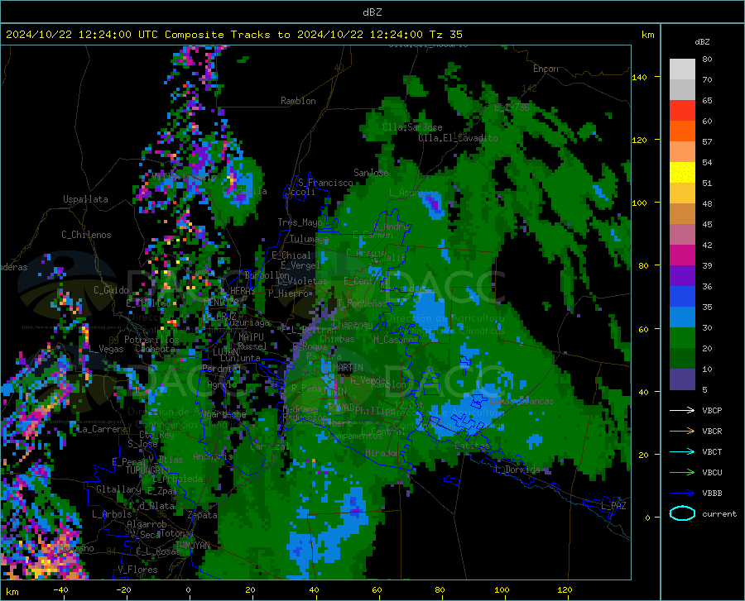Select the magenta 39-42 dBZ swatch
The width and height of the screenshot is (745, 601).
point(682,255)
